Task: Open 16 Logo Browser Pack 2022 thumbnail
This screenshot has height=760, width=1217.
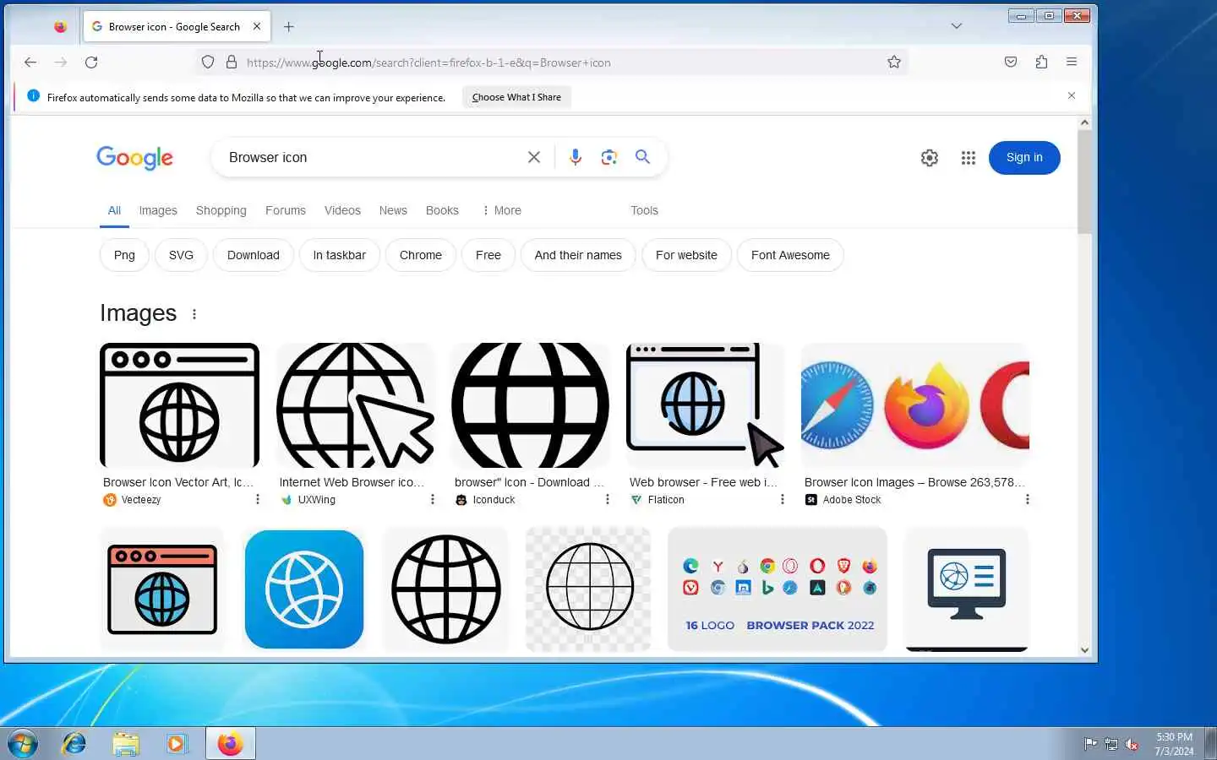Action: 778,589
